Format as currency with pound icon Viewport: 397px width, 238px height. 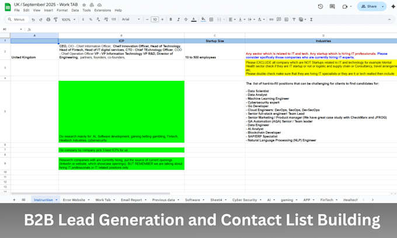(x=83, y=19)
